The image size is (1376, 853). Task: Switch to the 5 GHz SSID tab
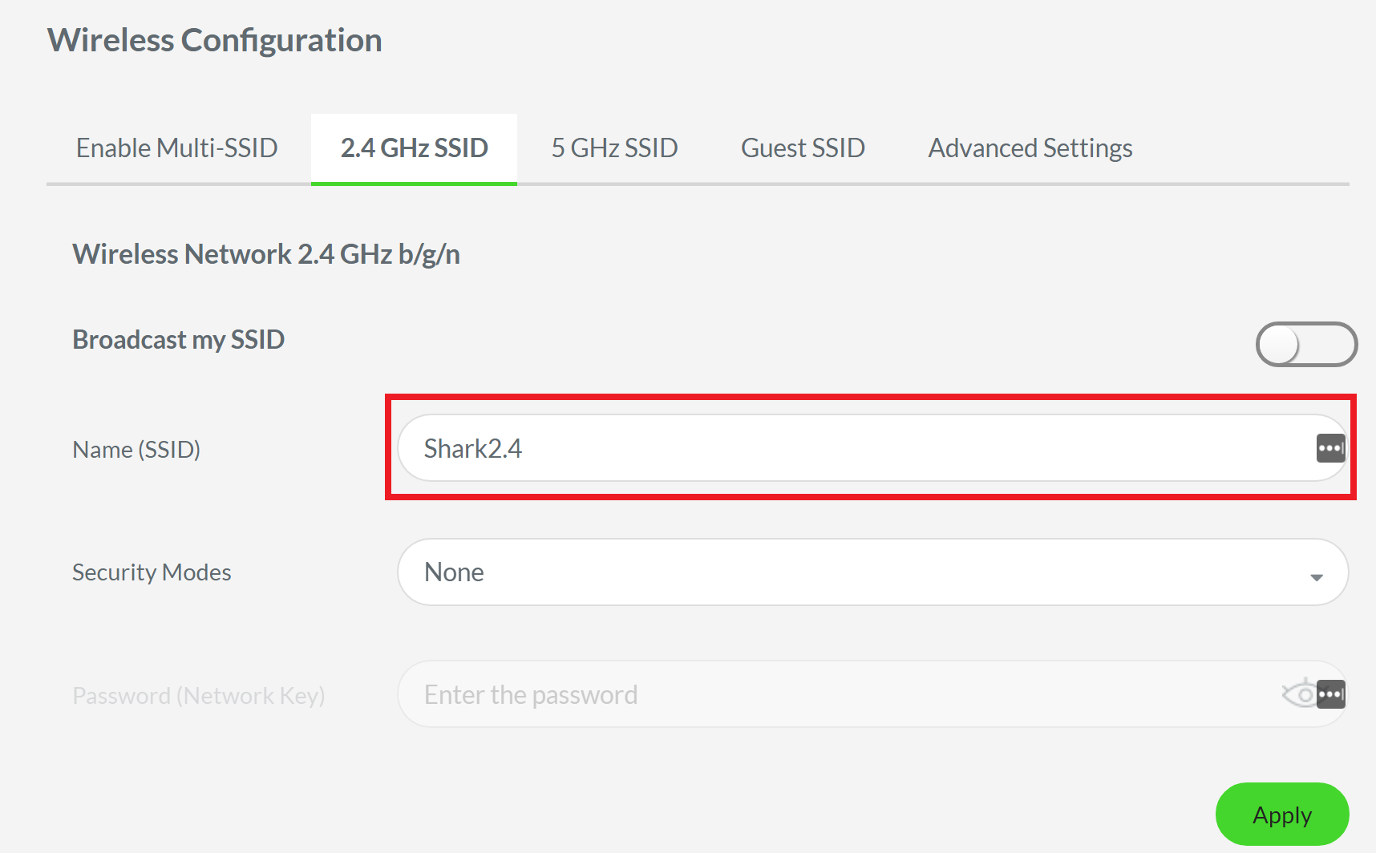614,148
